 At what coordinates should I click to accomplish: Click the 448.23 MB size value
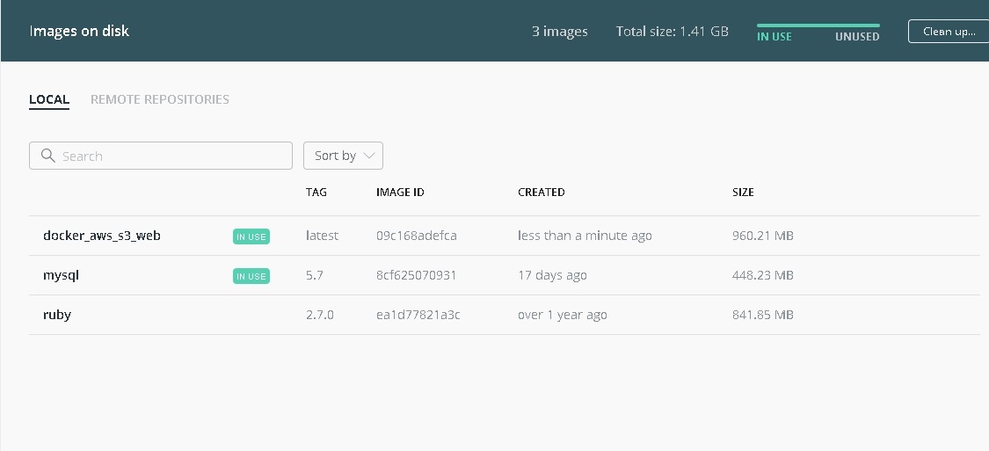click(x=762, y=276)
